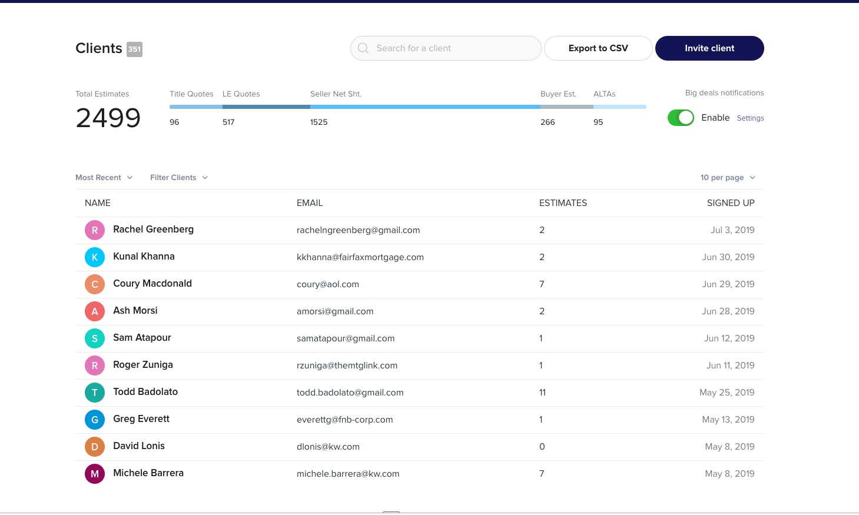Sort by the ESTIMATES column header
Viewport: 859px width, 515px height.
[x=563, y=203]
